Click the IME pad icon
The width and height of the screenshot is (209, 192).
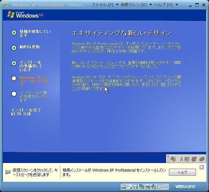(x=194, y=159)
